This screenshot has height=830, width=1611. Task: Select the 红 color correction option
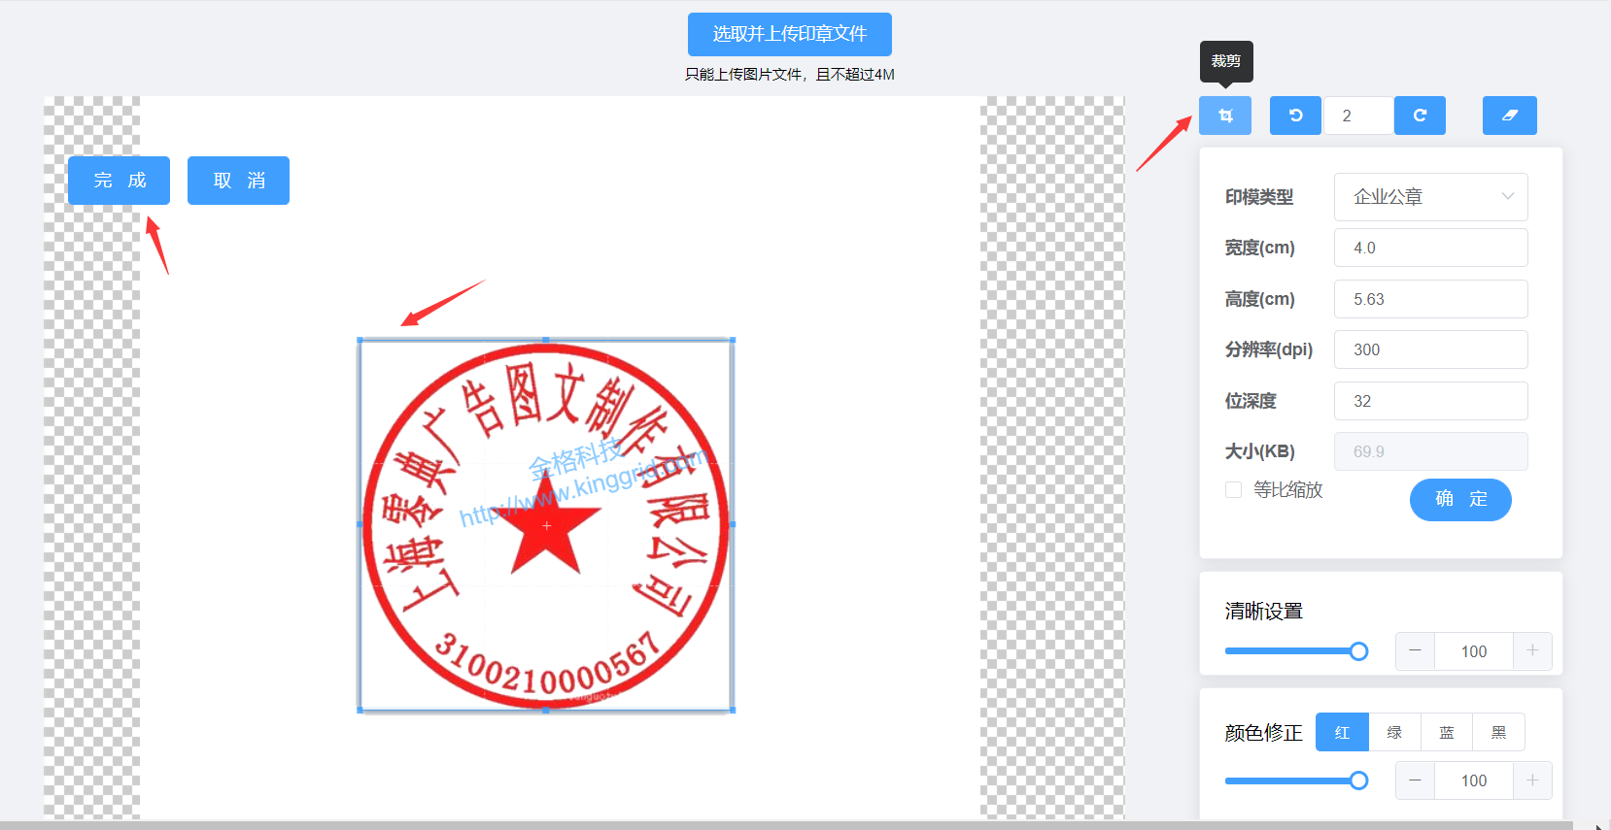click(x=1342, y=732)
